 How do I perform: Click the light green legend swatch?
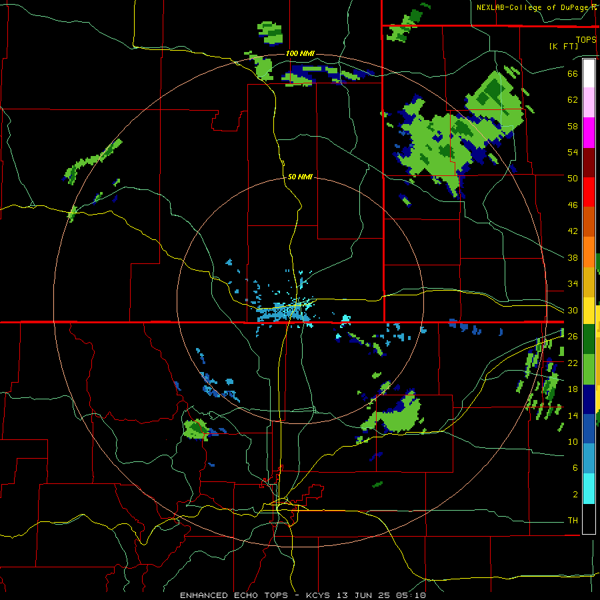pos(589,369)
